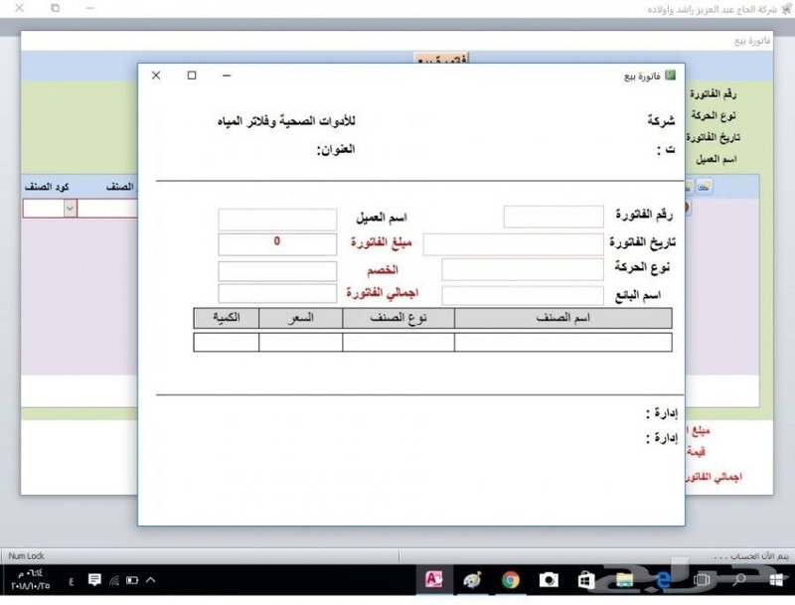This screenshot has height=605, width=795.
Task: Open File Explorer from the taskbar
Action: [625, 579]
